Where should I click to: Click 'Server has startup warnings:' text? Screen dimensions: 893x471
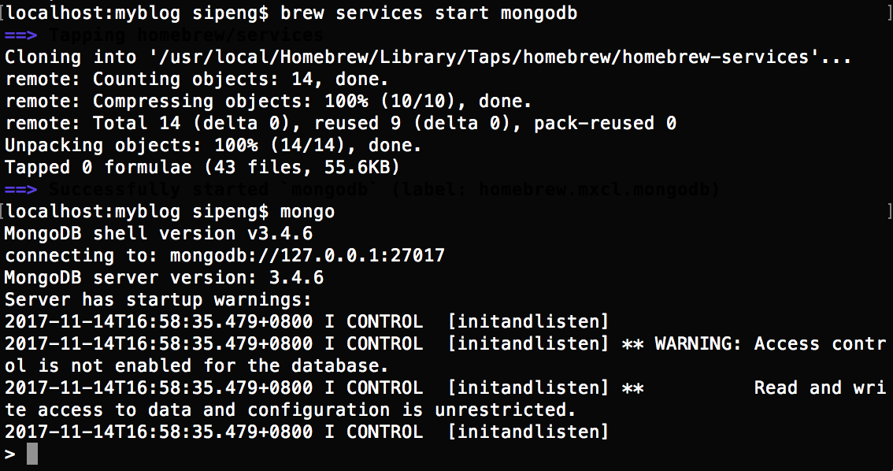point(158,300)
